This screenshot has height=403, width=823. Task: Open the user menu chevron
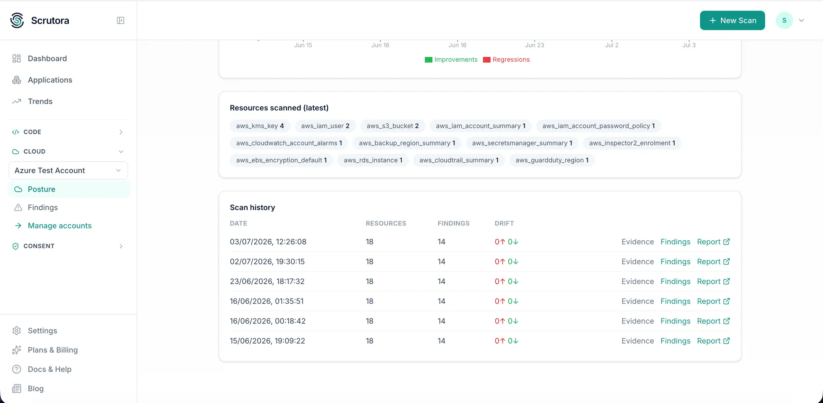(x=801, y=20)
